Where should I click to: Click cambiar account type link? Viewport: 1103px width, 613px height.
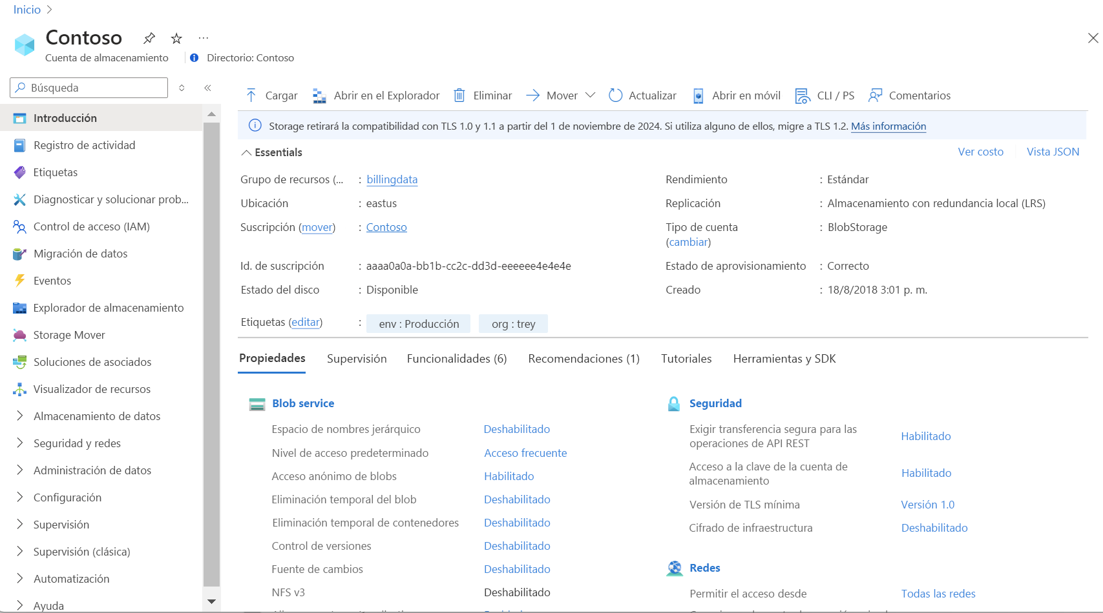pyautogui.click(x=688, y=242)
